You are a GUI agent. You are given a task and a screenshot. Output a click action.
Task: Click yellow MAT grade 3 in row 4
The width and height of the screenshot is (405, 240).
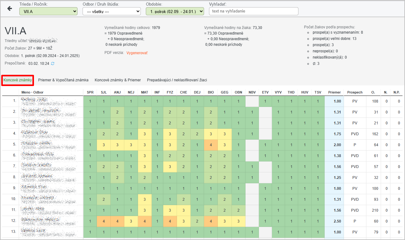tap(145, 134)
